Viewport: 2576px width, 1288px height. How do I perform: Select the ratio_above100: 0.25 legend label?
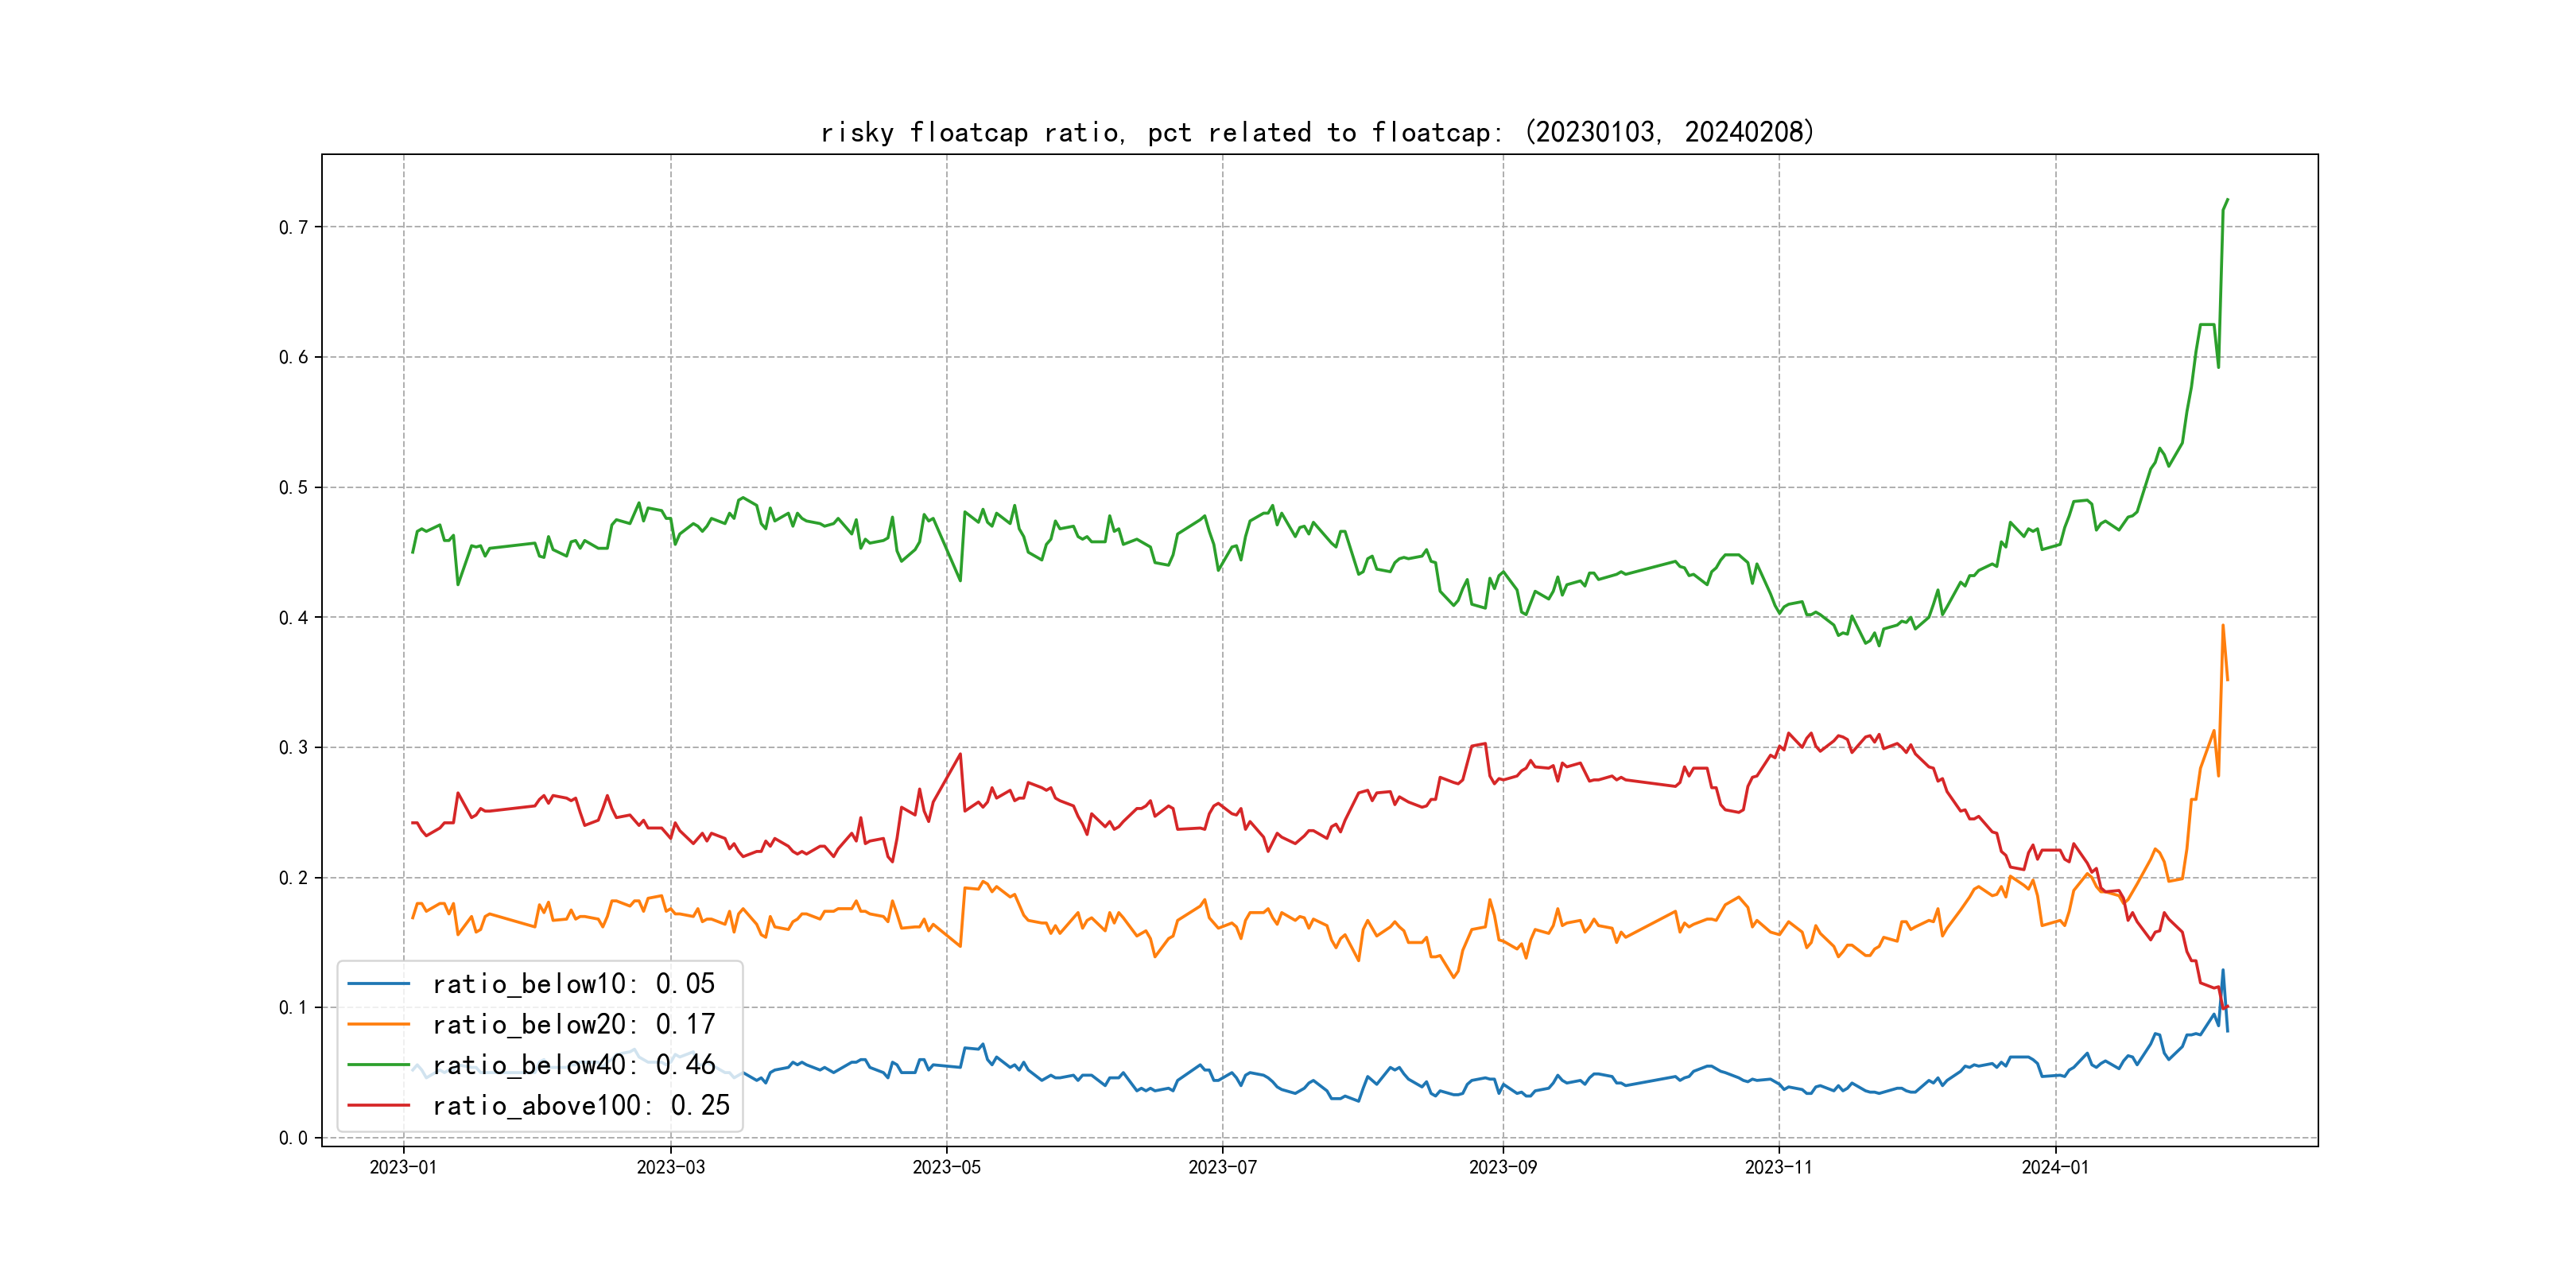click(581, 1105)
